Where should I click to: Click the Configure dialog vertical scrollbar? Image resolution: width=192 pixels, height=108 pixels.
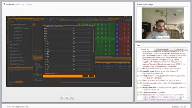[94, 40]
